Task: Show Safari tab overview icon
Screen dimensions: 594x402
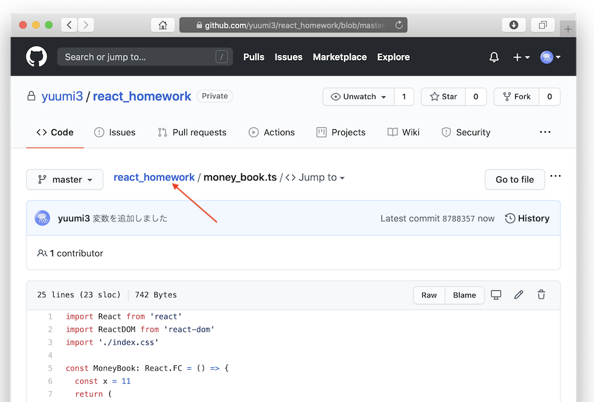Action: [x=543, y=25]
